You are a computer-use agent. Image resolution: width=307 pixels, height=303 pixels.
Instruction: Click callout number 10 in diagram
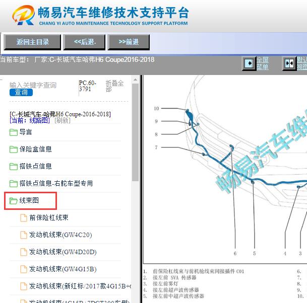click(156, 109)
